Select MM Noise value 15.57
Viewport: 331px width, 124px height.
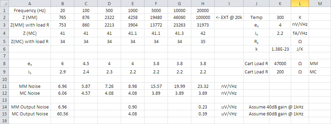coord(156,86)
